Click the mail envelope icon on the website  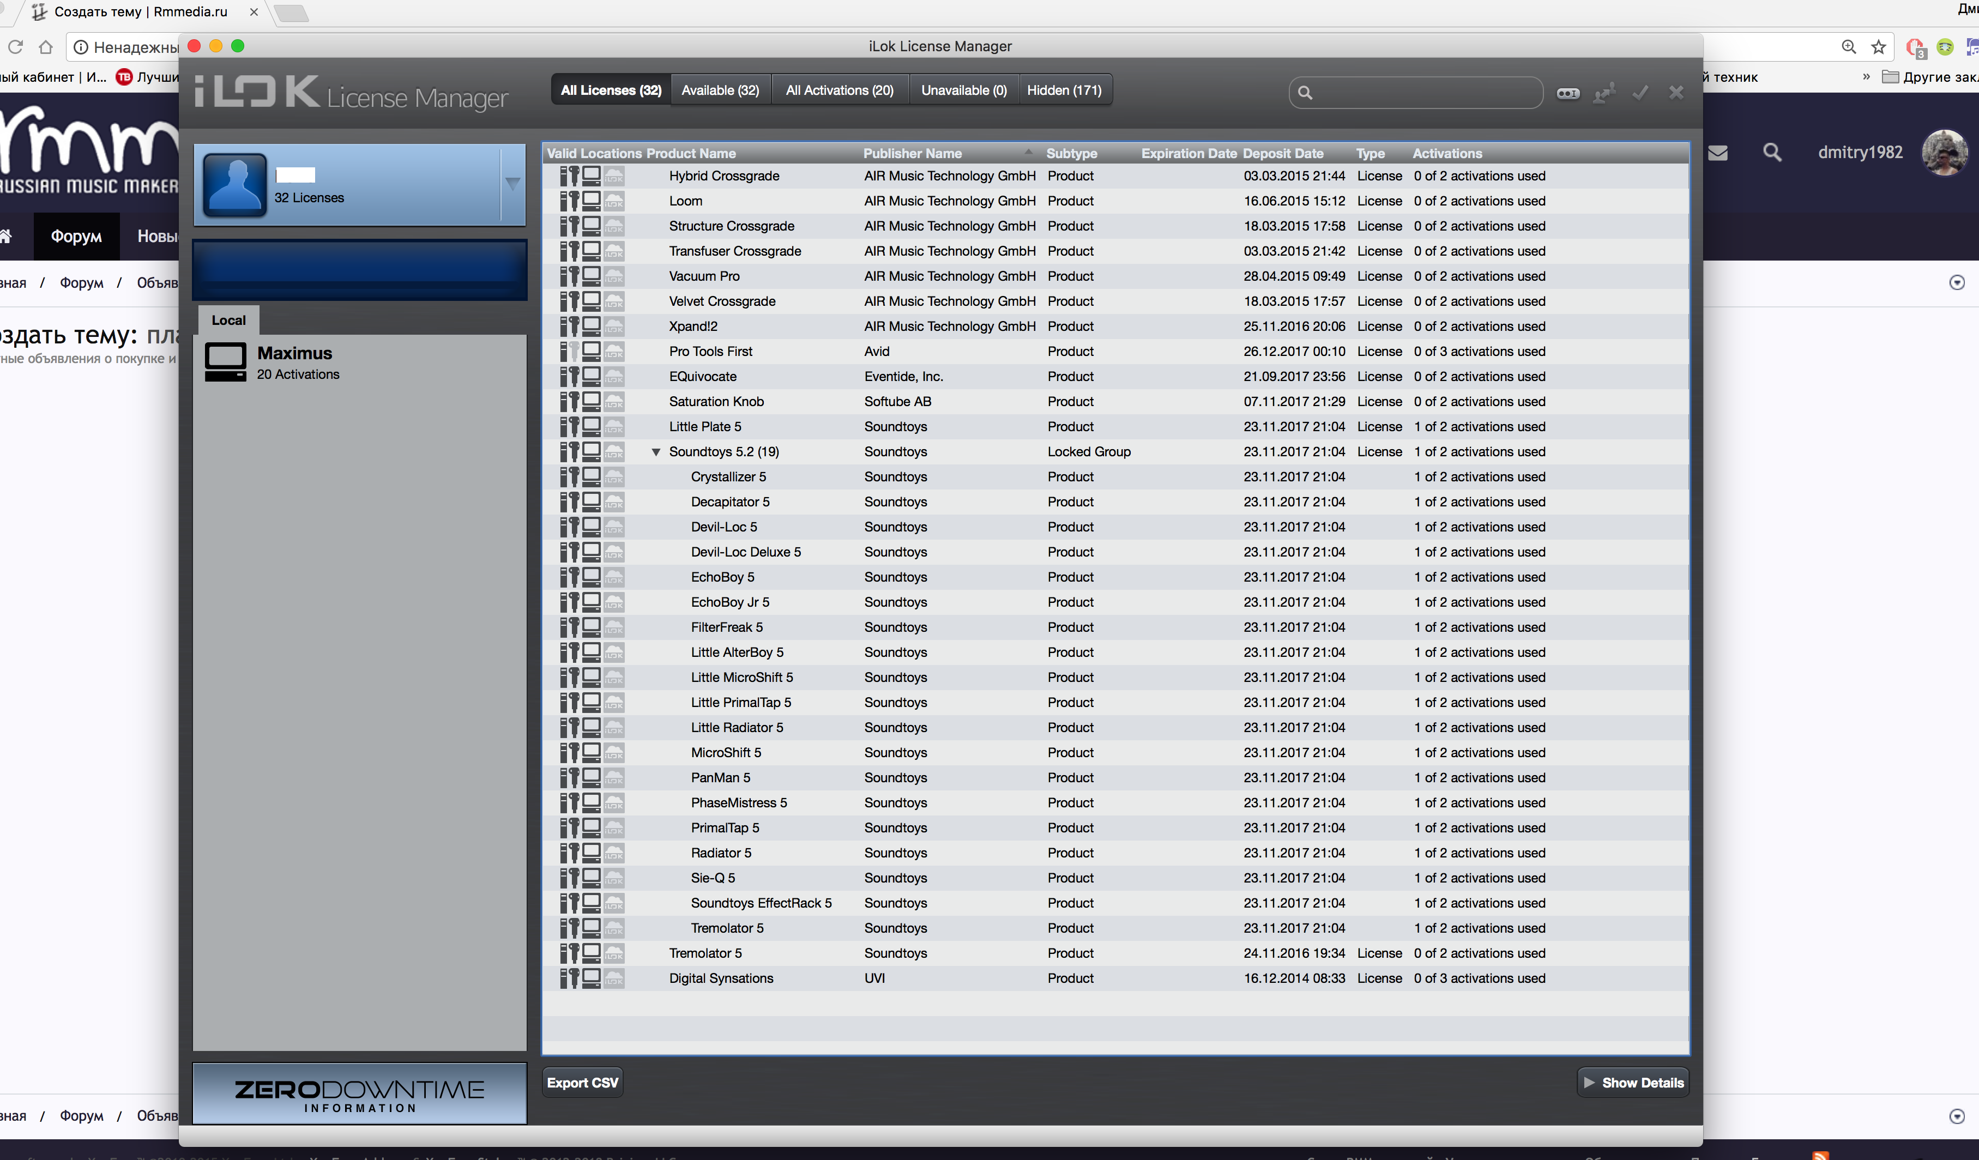pyautogui.click(x=1717, y=153)
